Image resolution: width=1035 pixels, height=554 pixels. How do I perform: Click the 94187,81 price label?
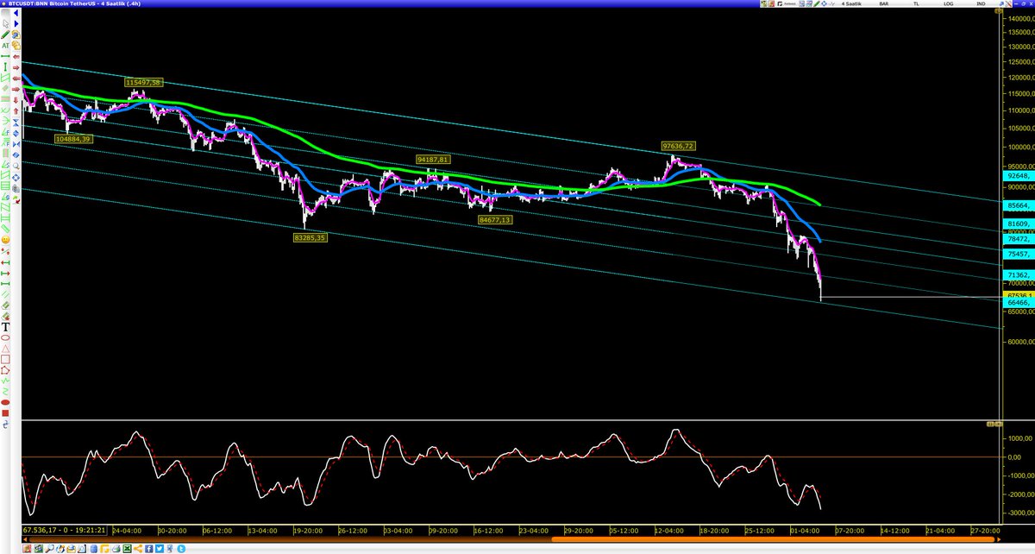tap(432, 160)
